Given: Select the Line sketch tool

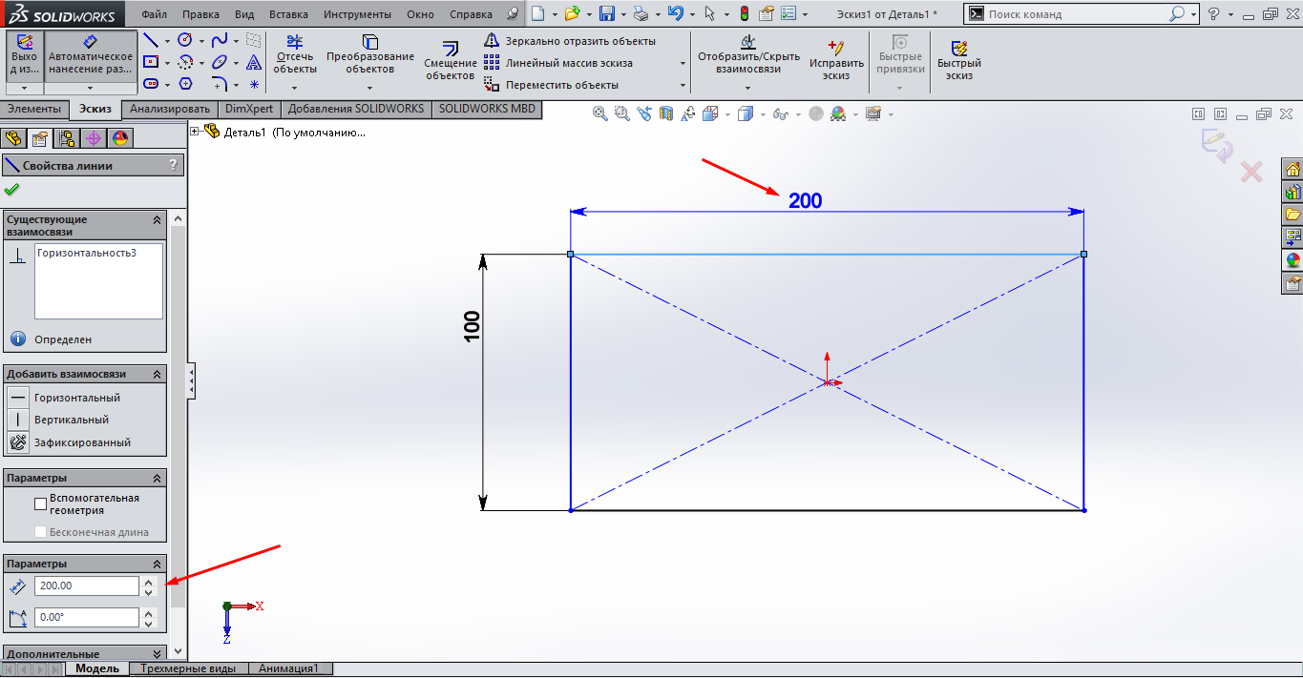Looking at the screenshot, I should point(151,40).
